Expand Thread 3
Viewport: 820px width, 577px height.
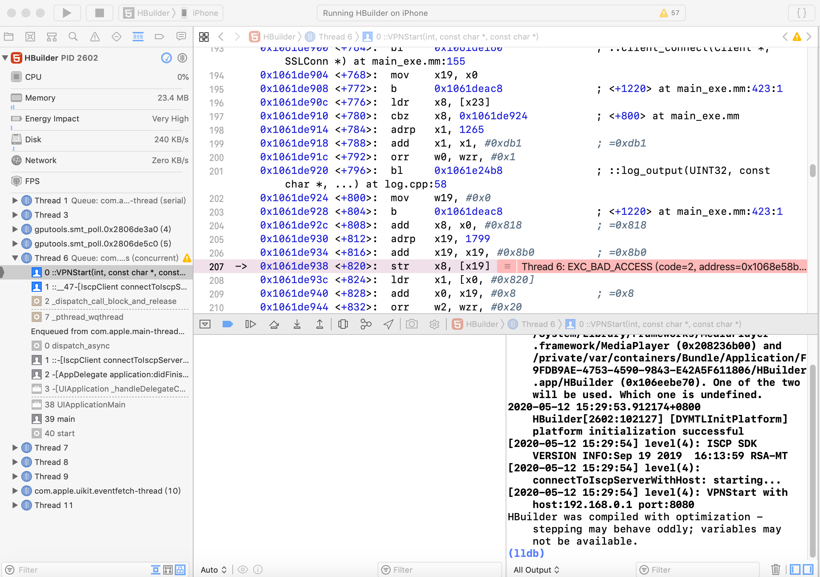point(15,215)
